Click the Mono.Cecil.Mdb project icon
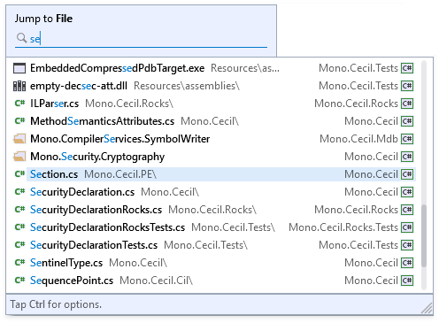 [x=407, y=139]
